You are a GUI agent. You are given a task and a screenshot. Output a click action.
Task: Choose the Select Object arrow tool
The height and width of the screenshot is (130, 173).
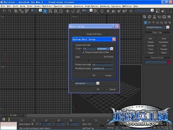[45, 11]
